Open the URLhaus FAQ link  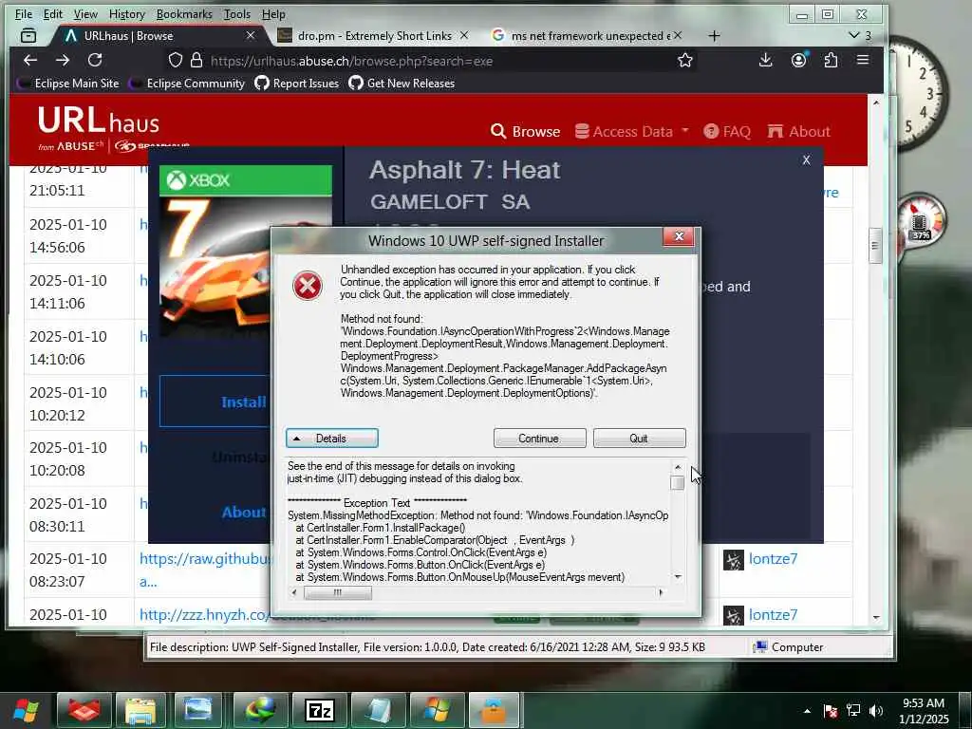(727, 131)
